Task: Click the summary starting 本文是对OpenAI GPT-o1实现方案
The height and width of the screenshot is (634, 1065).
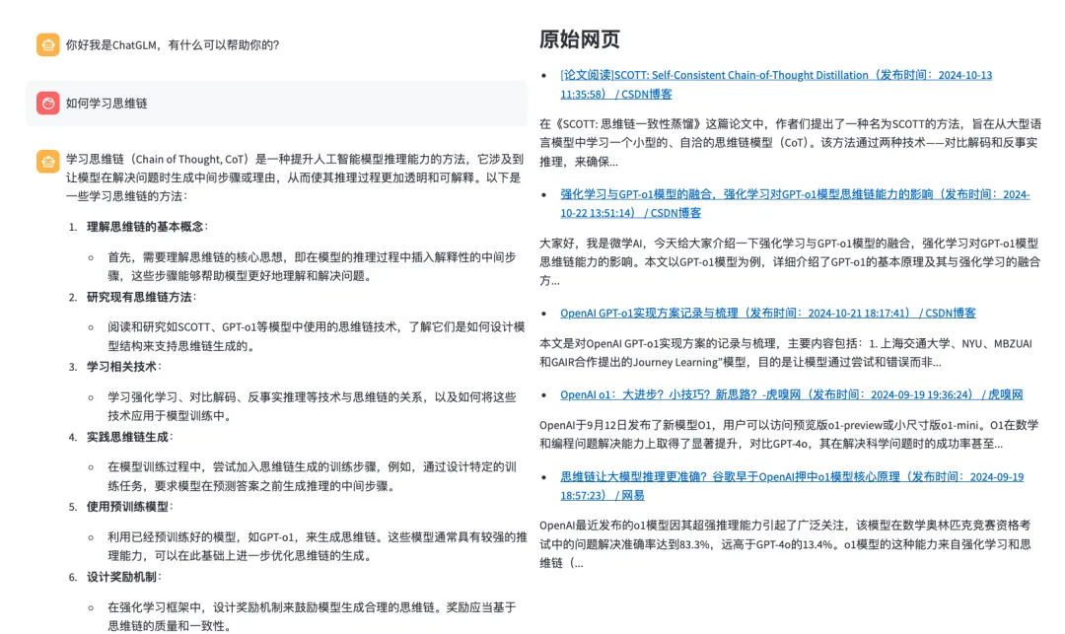Action: [x=786, y=353]
